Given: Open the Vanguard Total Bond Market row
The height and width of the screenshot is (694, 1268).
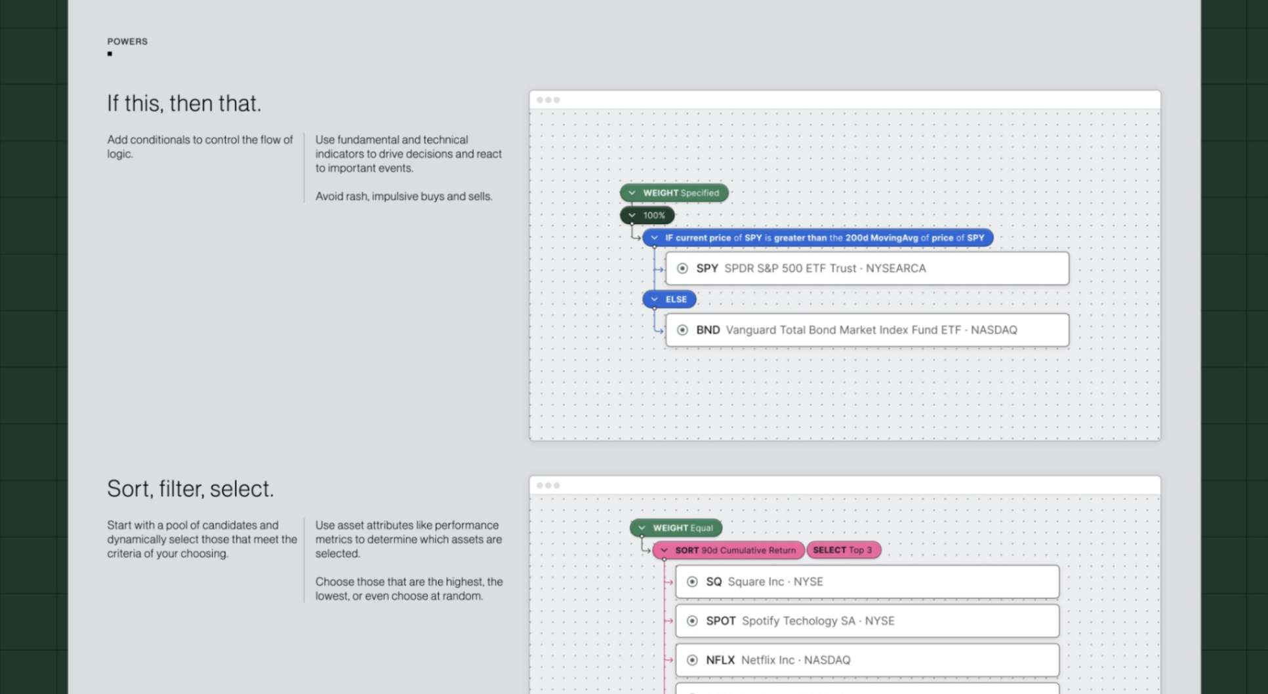Looking at the screenshot, I should (x=866, y=330).
